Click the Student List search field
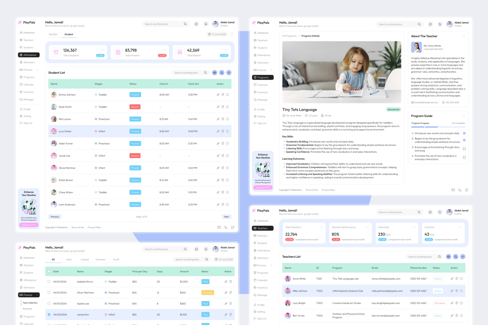488x325 pixels. (x=186, y=73)
